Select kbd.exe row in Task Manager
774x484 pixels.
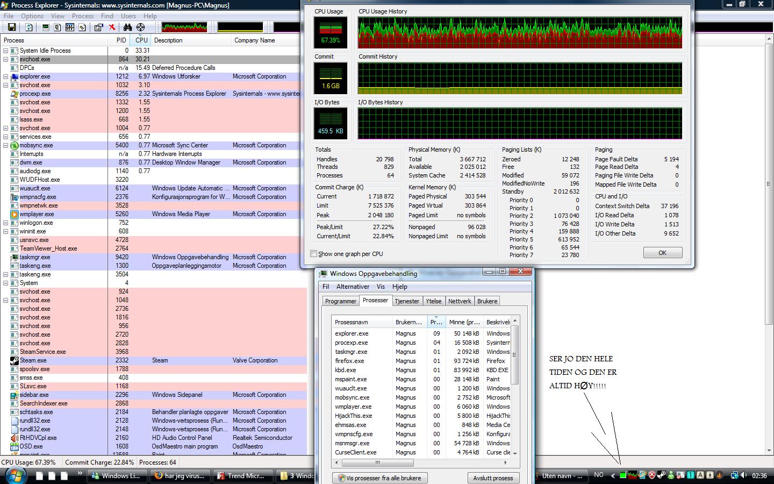(421, 370)
